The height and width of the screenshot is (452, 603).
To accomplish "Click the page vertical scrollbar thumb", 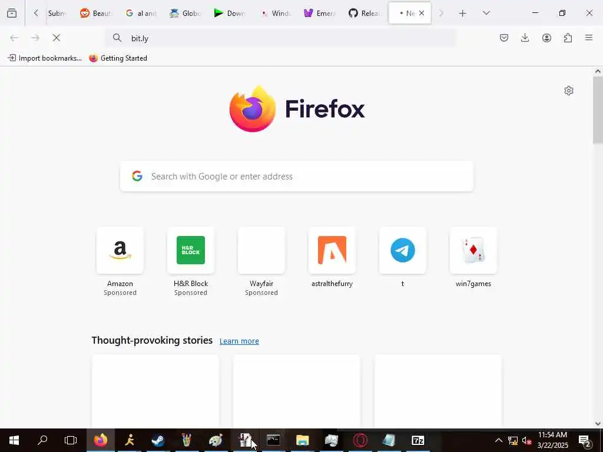I will coord(598,110).
